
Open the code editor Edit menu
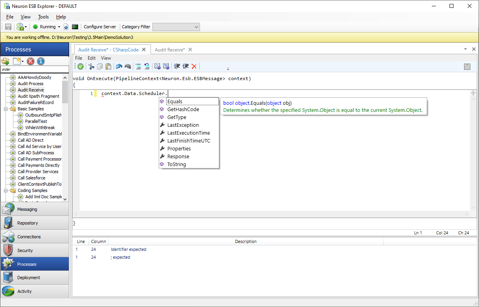(x=92, y=58)
